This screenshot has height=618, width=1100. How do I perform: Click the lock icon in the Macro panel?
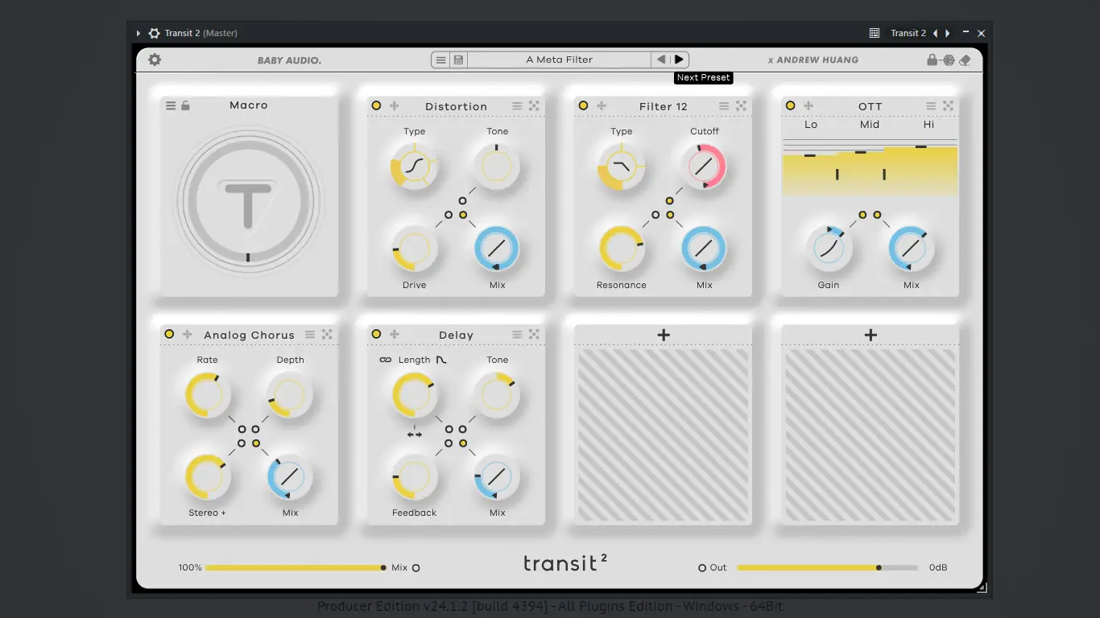click(184, 105)
